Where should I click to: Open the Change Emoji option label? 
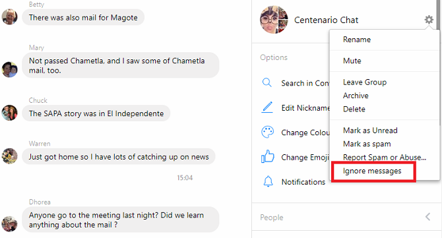click(305, 157)
